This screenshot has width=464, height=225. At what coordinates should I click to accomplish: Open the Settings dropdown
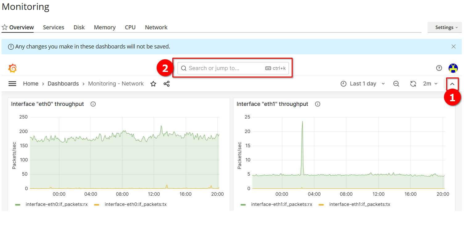click(x=445, y=27)
